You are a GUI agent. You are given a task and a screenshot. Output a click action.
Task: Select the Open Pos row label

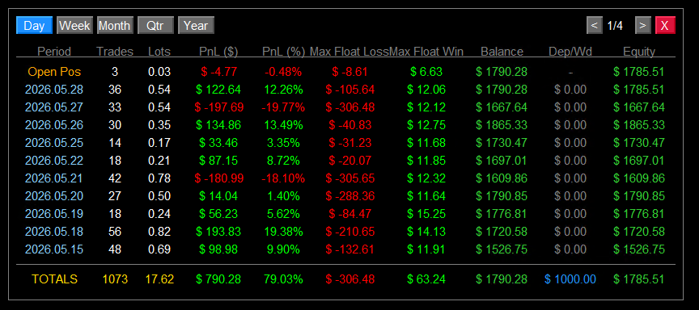click(x=54, y=72)
